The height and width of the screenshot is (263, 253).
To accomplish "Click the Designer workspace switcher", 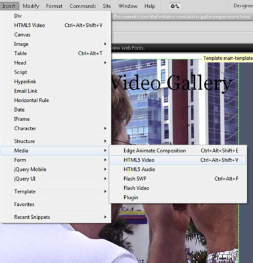I will tap(242, 6).
